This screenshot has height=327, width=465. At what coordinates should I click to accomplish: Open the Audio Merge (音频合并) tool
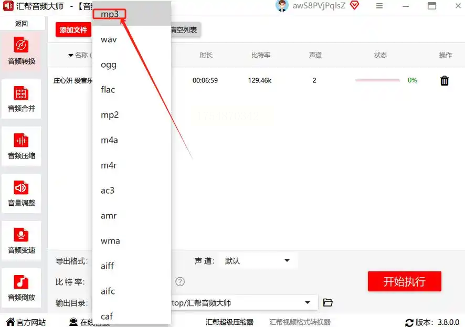pyautogui.click(x=22, y=99)
